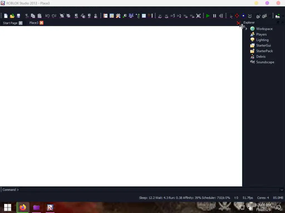The width and height of the screenshot is (285, 213).
Task: Open the Windows notification center
Action: [x=278, y=207]
